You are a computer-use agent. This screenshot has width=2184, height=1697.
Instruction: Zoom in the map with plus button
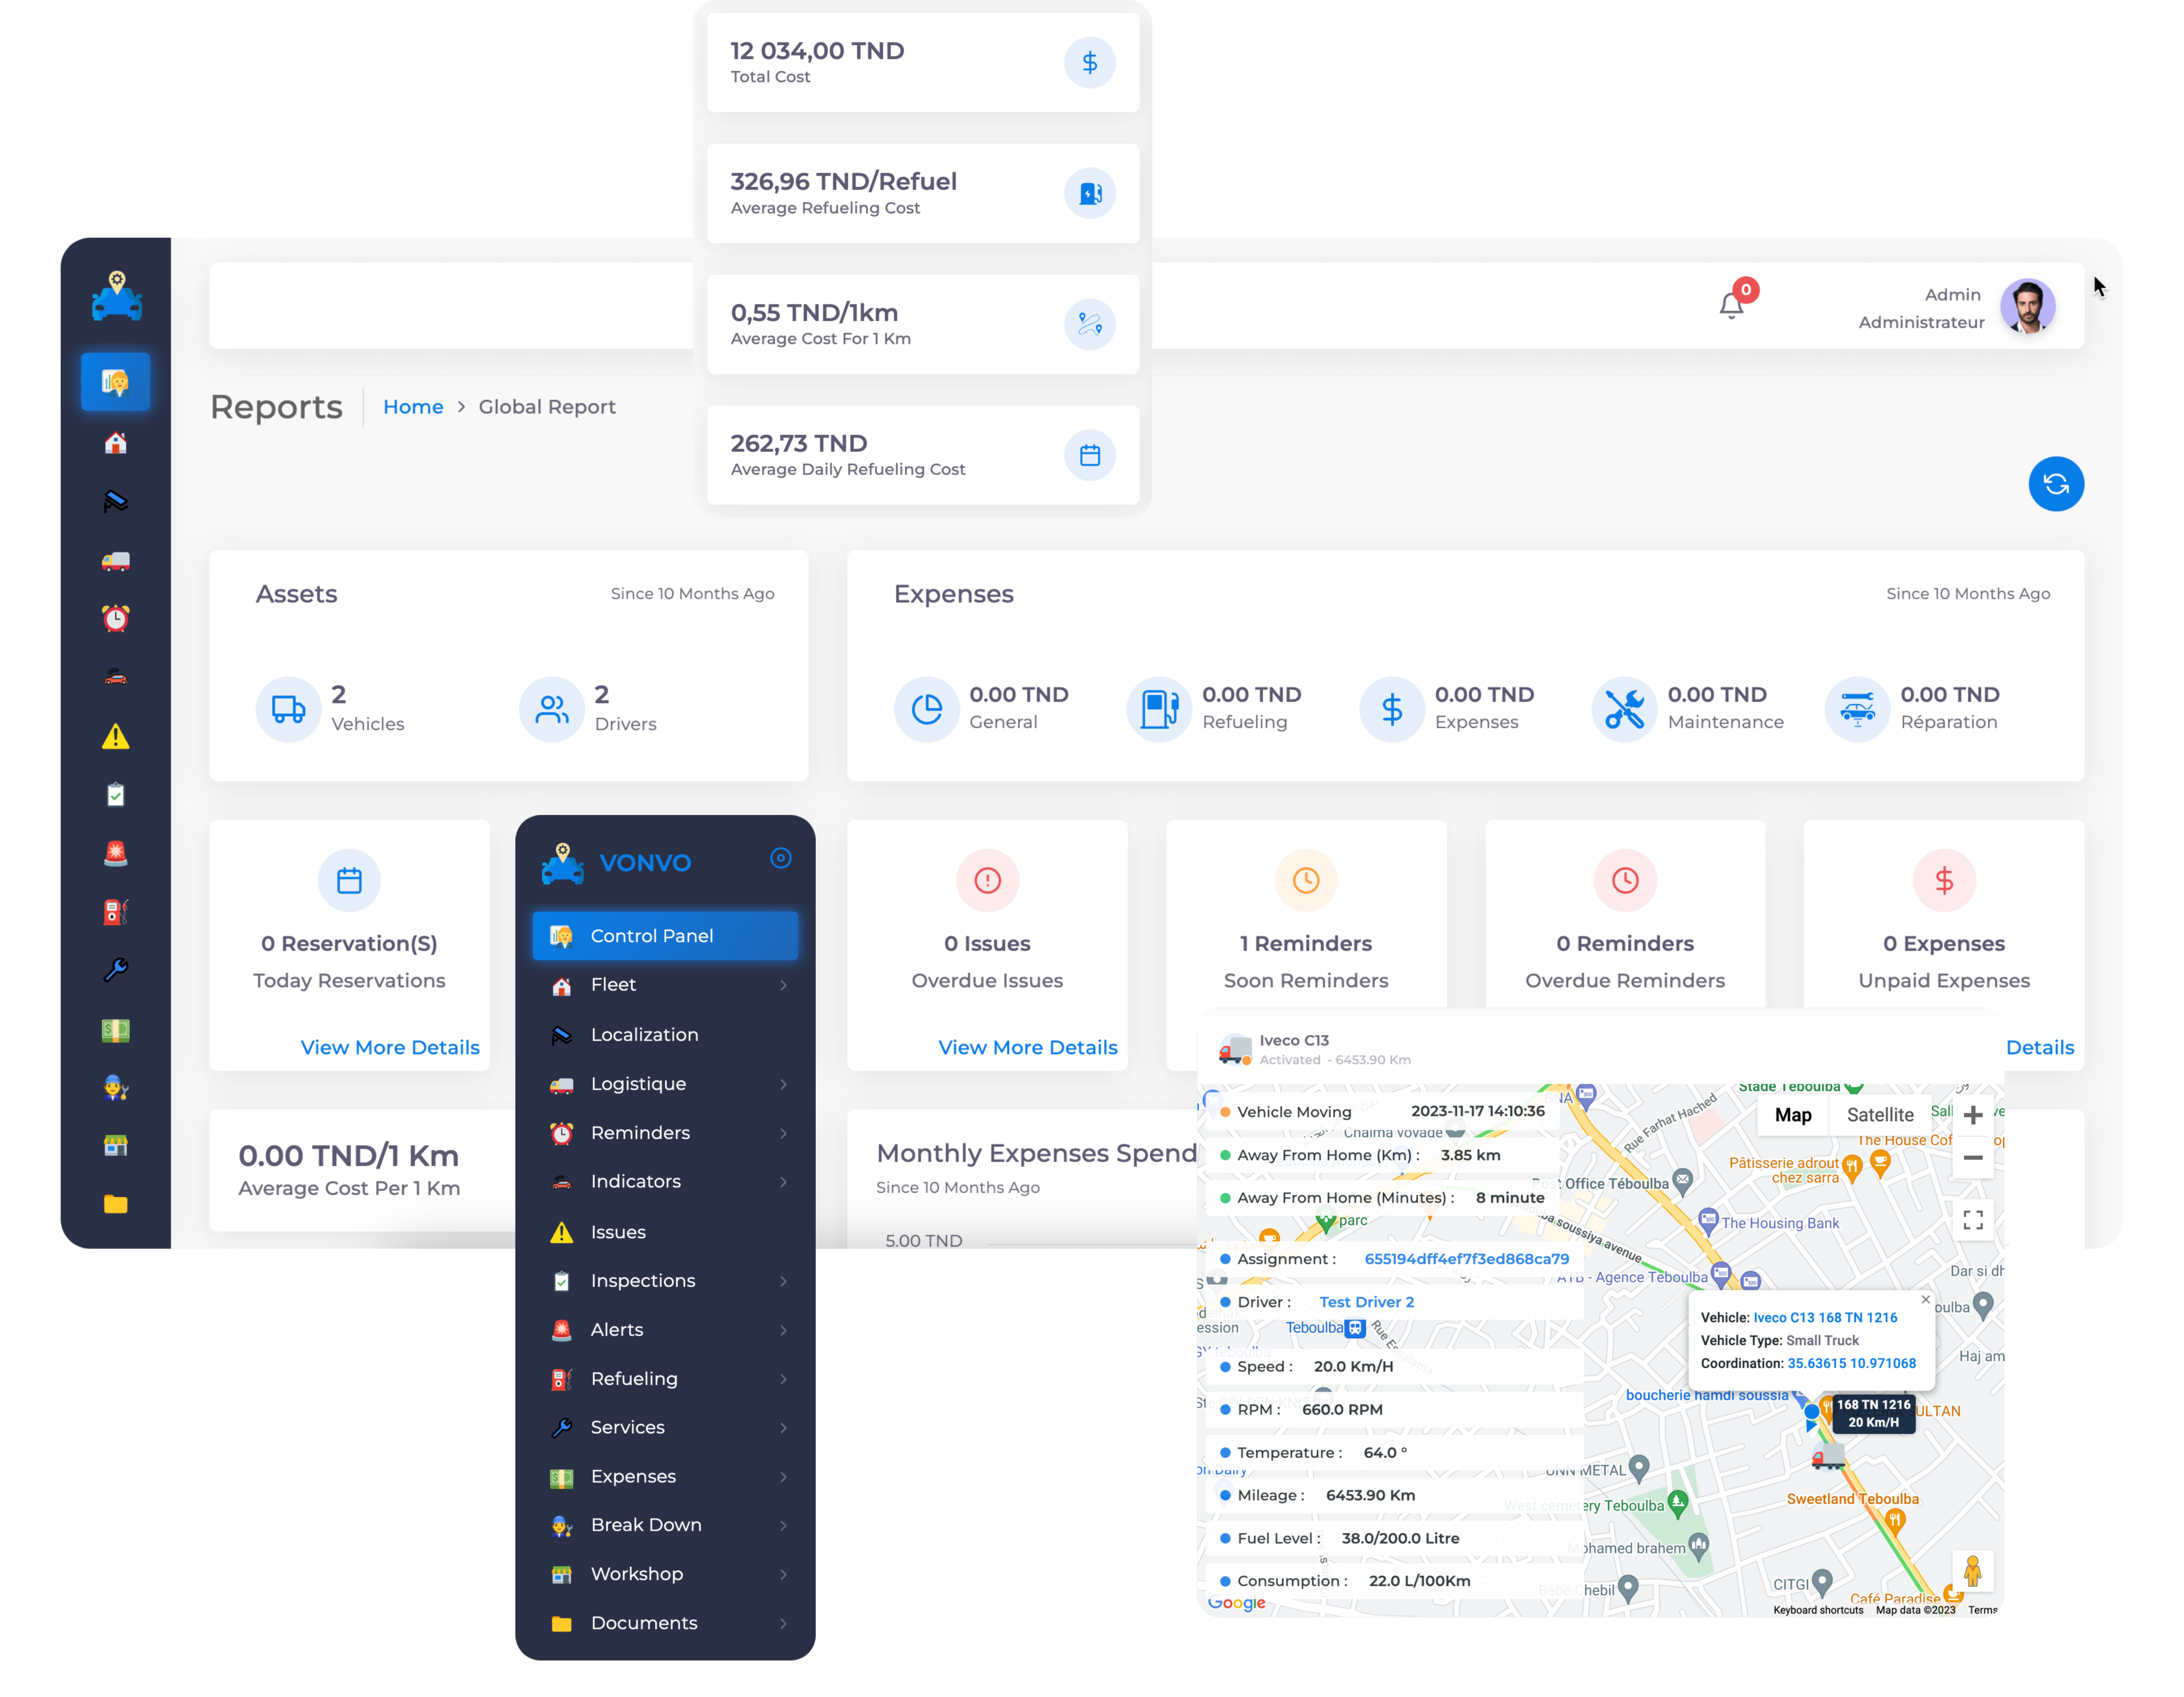tap(1972, 1115)
